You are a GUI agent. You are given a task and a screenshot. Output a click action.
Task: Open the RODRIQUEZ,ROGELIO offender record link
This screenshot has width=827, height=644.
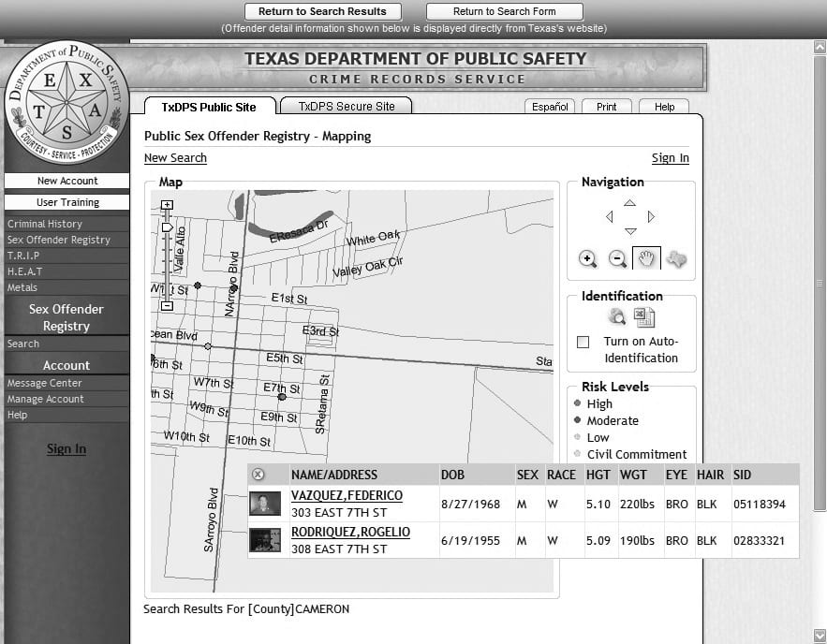coord(350,532)
